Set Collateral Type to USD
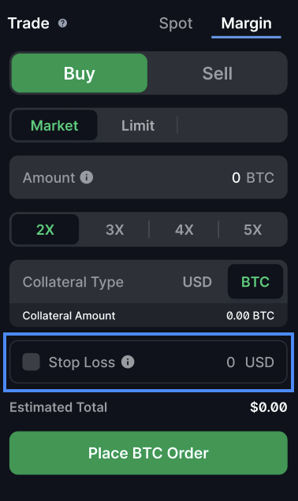 coord(197,282)
